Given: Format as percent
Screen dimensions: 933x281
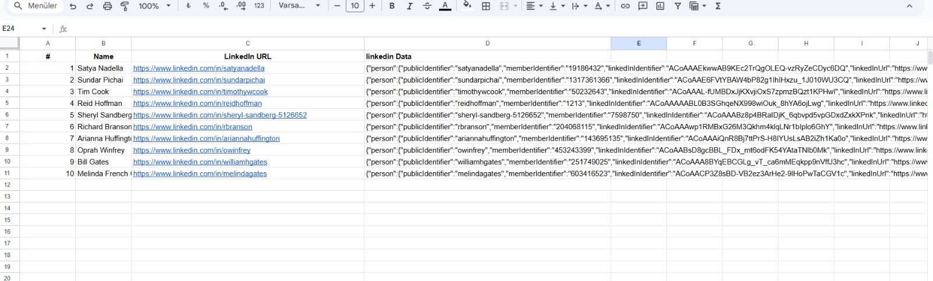Looking at the screenshot, I should point(206,6).
